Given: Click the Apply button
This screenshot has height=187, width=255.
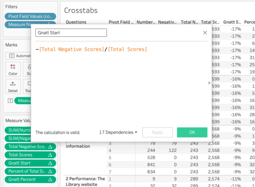Looking at the screenshot, I should 158,132.
